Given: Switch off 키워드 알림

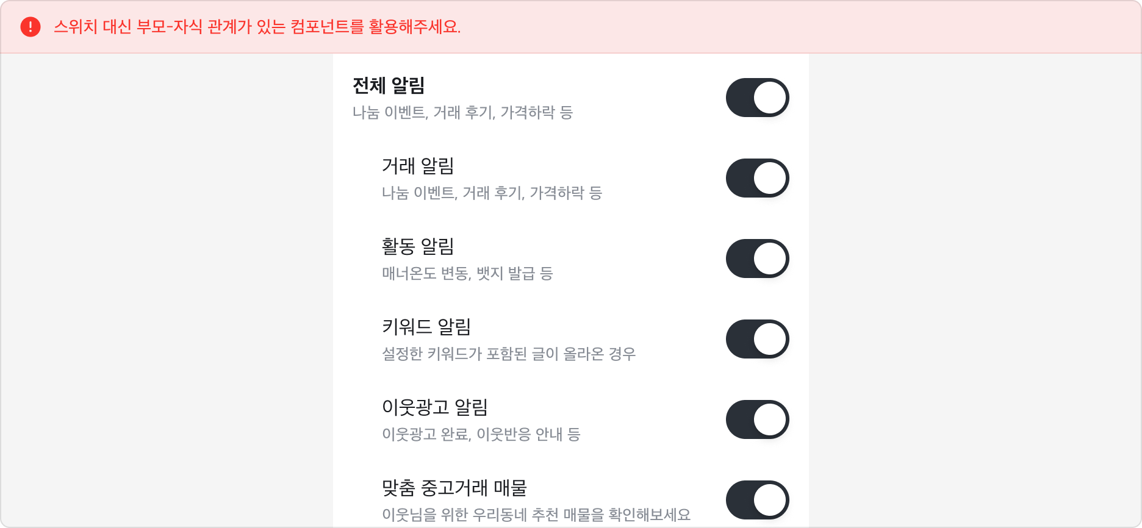Looking at the screenshot, I should click(x=757, y=338).
